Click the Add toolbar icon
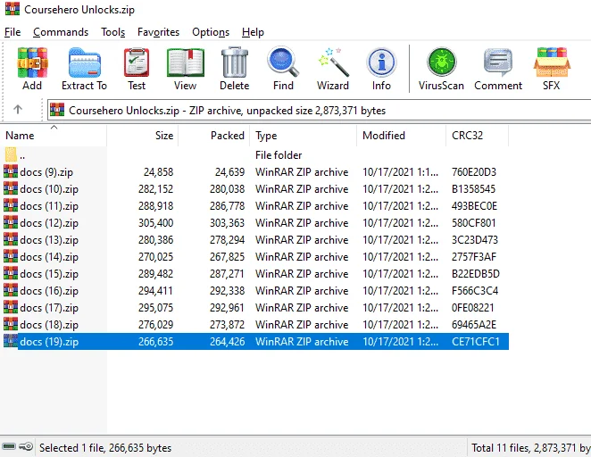 click(x=32, y=62)
